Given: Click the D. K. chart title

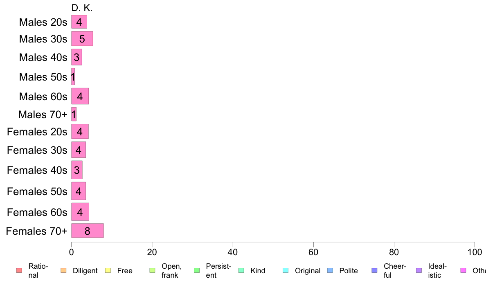Looking at the screenshot, I should tap(82, 8).
